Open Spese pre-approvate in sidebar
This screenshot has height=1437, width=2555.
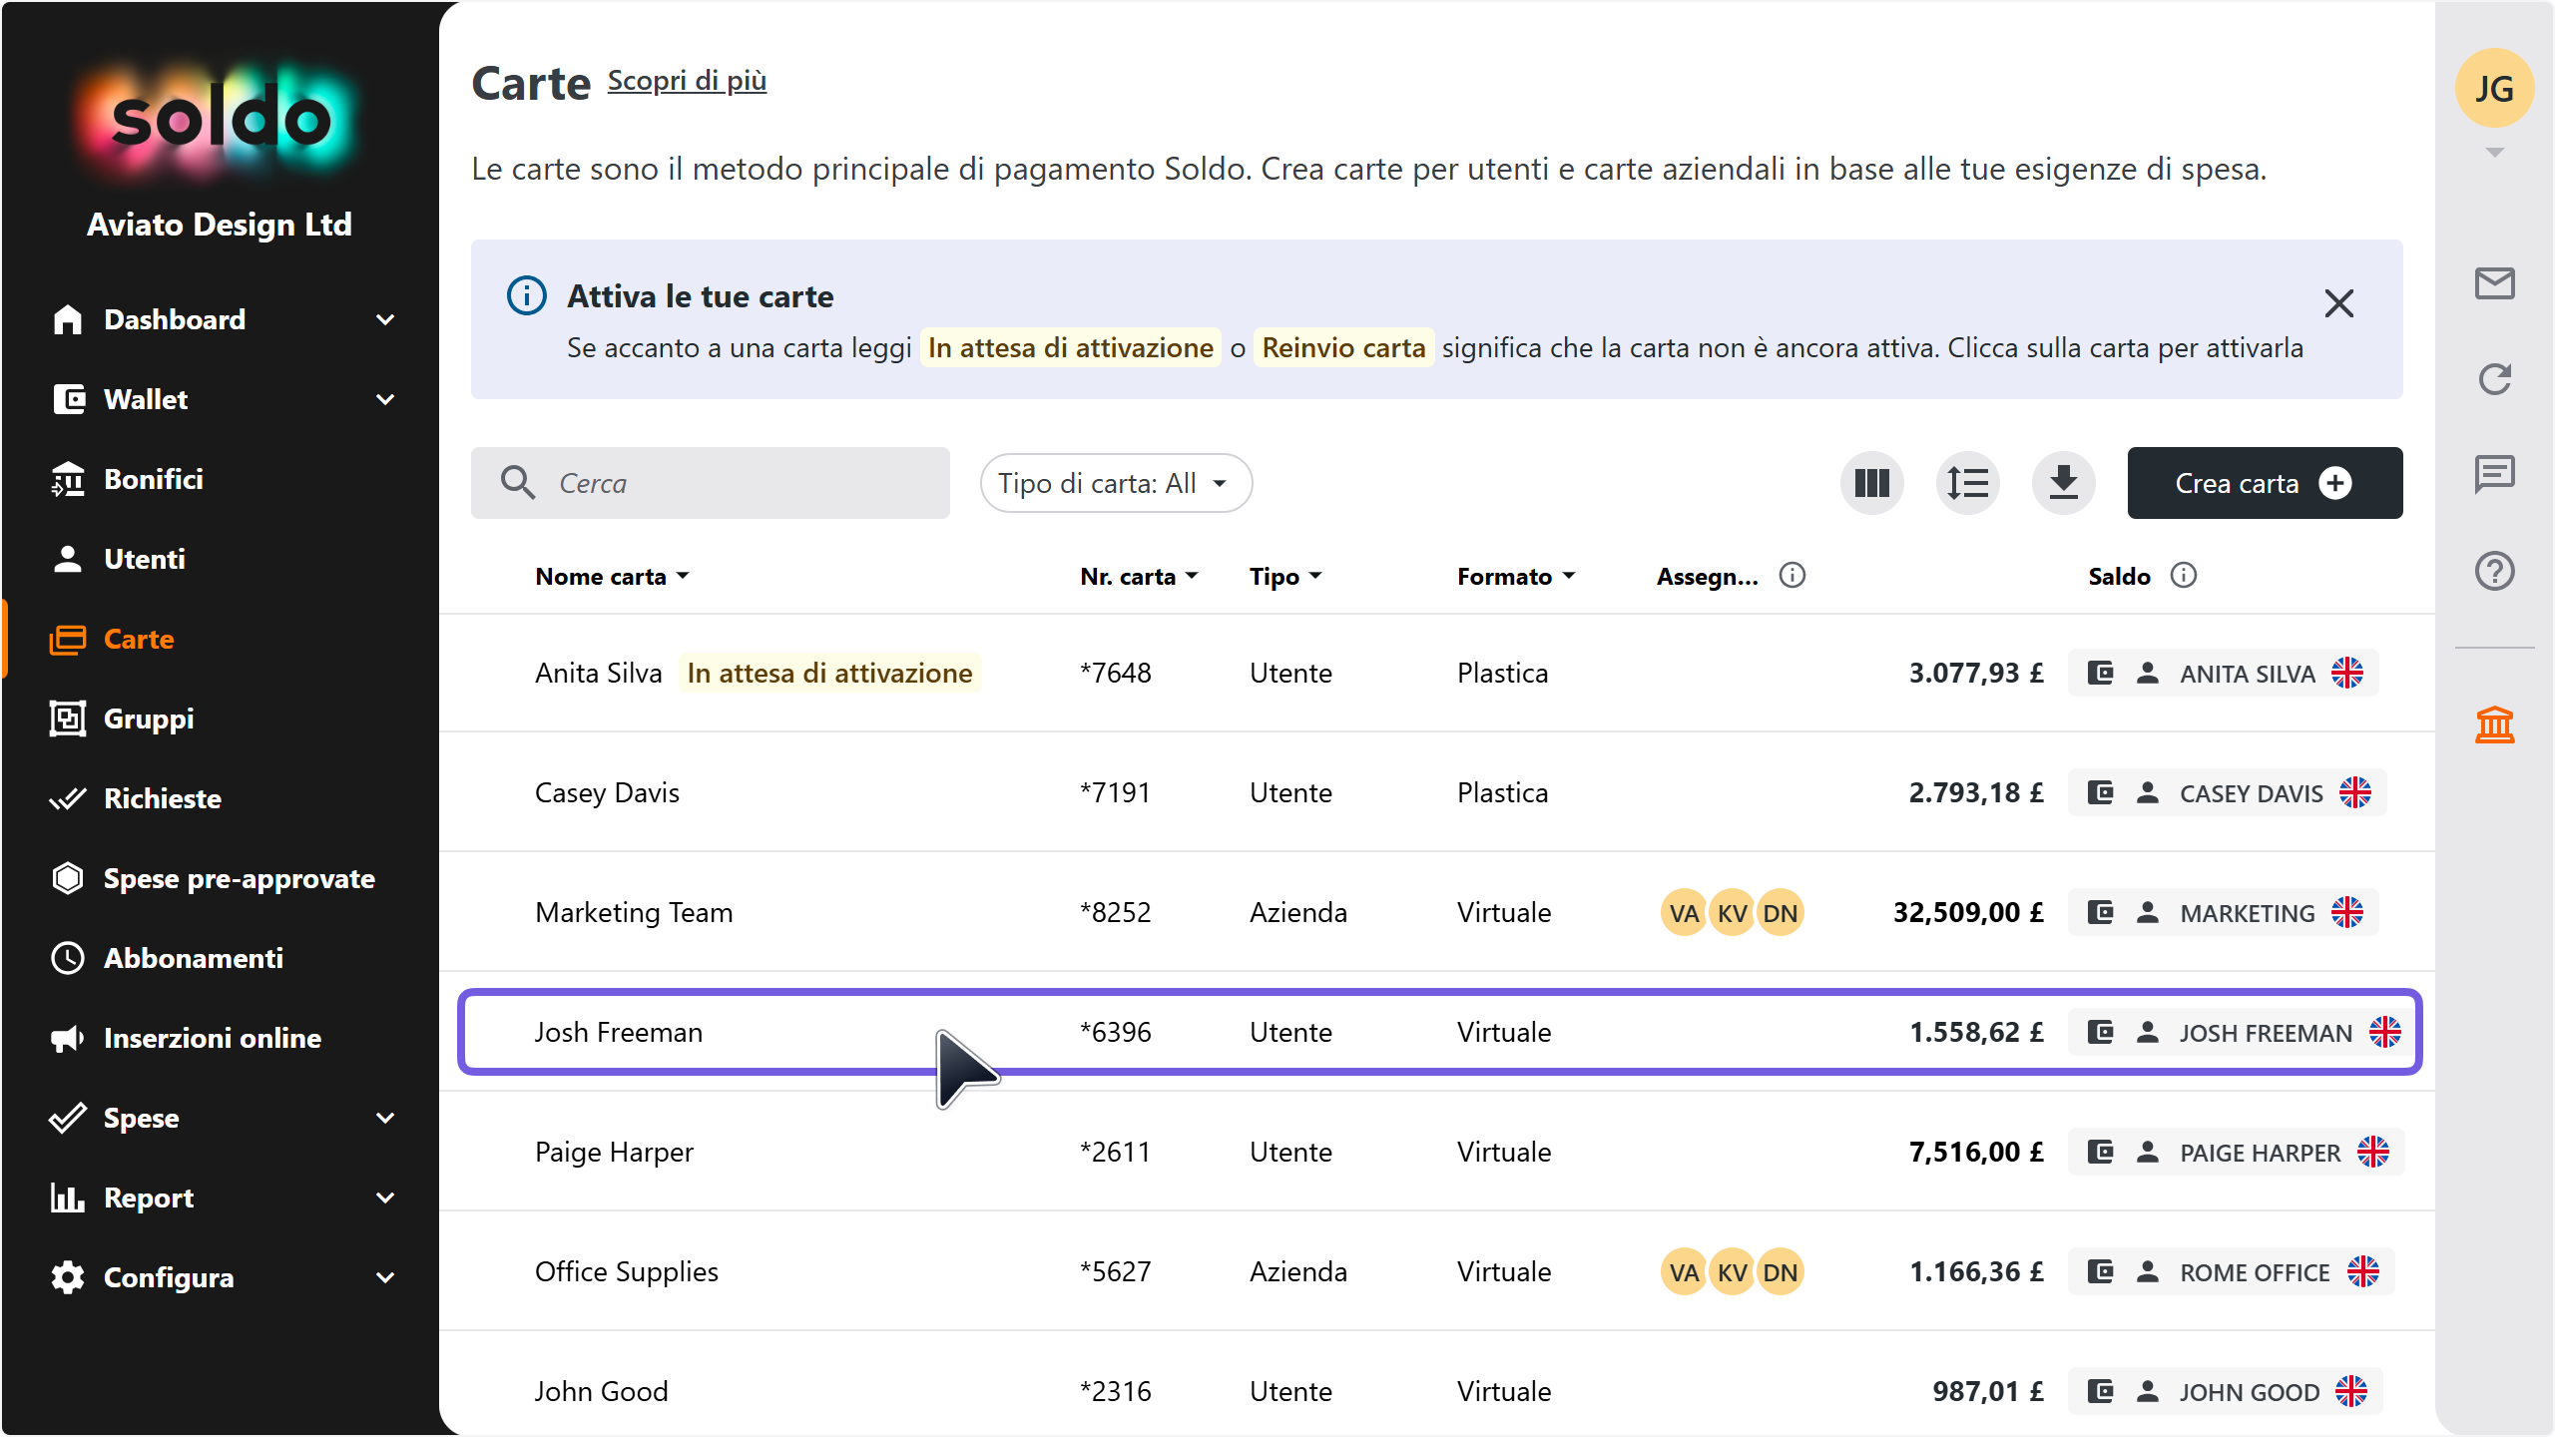coord(240,879)
